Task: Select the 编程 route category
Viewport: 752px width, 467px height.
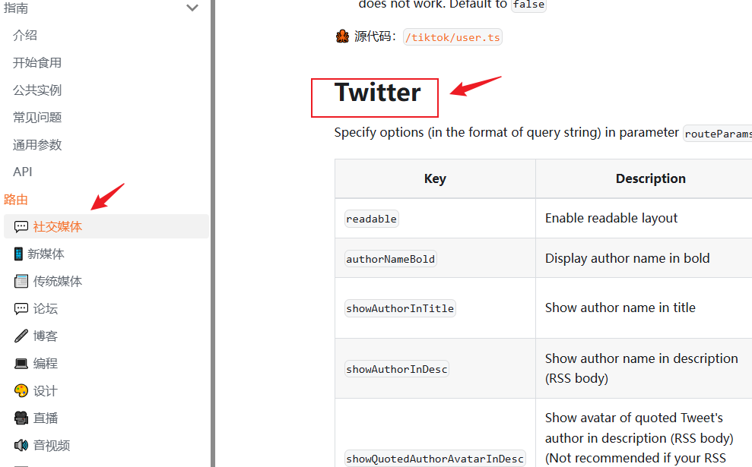Action: (x=46, y=364)
